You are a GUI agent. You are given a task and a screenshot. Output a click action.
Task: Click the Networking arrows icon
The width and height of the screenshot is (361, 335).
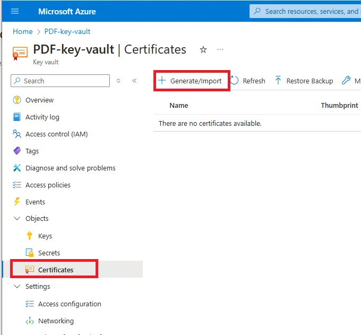[x=30, y=321]
